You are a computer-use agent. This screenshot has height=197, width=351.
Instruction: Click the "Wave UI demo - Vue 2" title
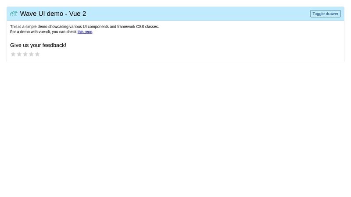pyautogui.click(x=53, y=14)
